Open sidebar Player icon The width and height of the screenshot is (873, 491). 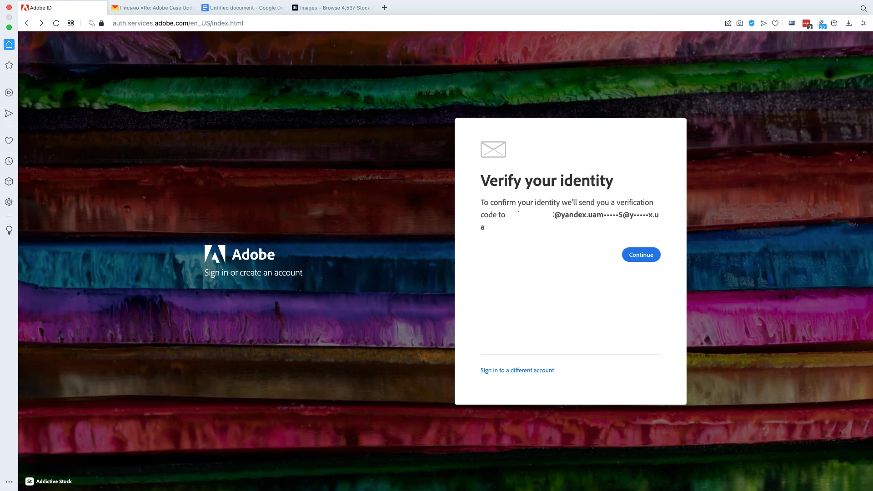tap(9, 93)
